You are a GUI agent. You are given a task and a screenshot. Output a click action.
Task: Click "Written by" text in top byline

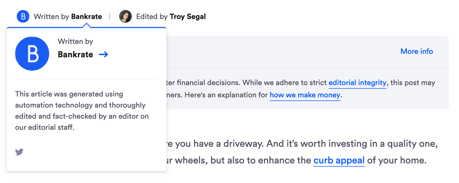(x=52, y=17)
